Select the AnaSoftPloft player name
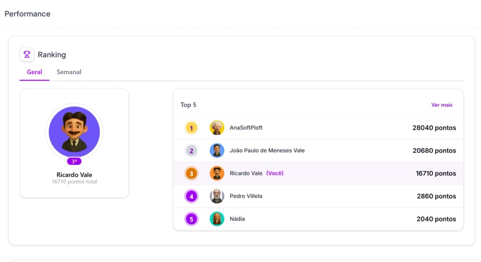The image size is (481, 262). point(246,127)
